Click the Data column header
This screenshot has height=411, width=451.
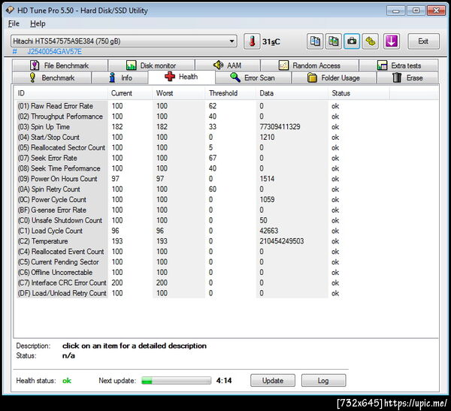point(292,93)
